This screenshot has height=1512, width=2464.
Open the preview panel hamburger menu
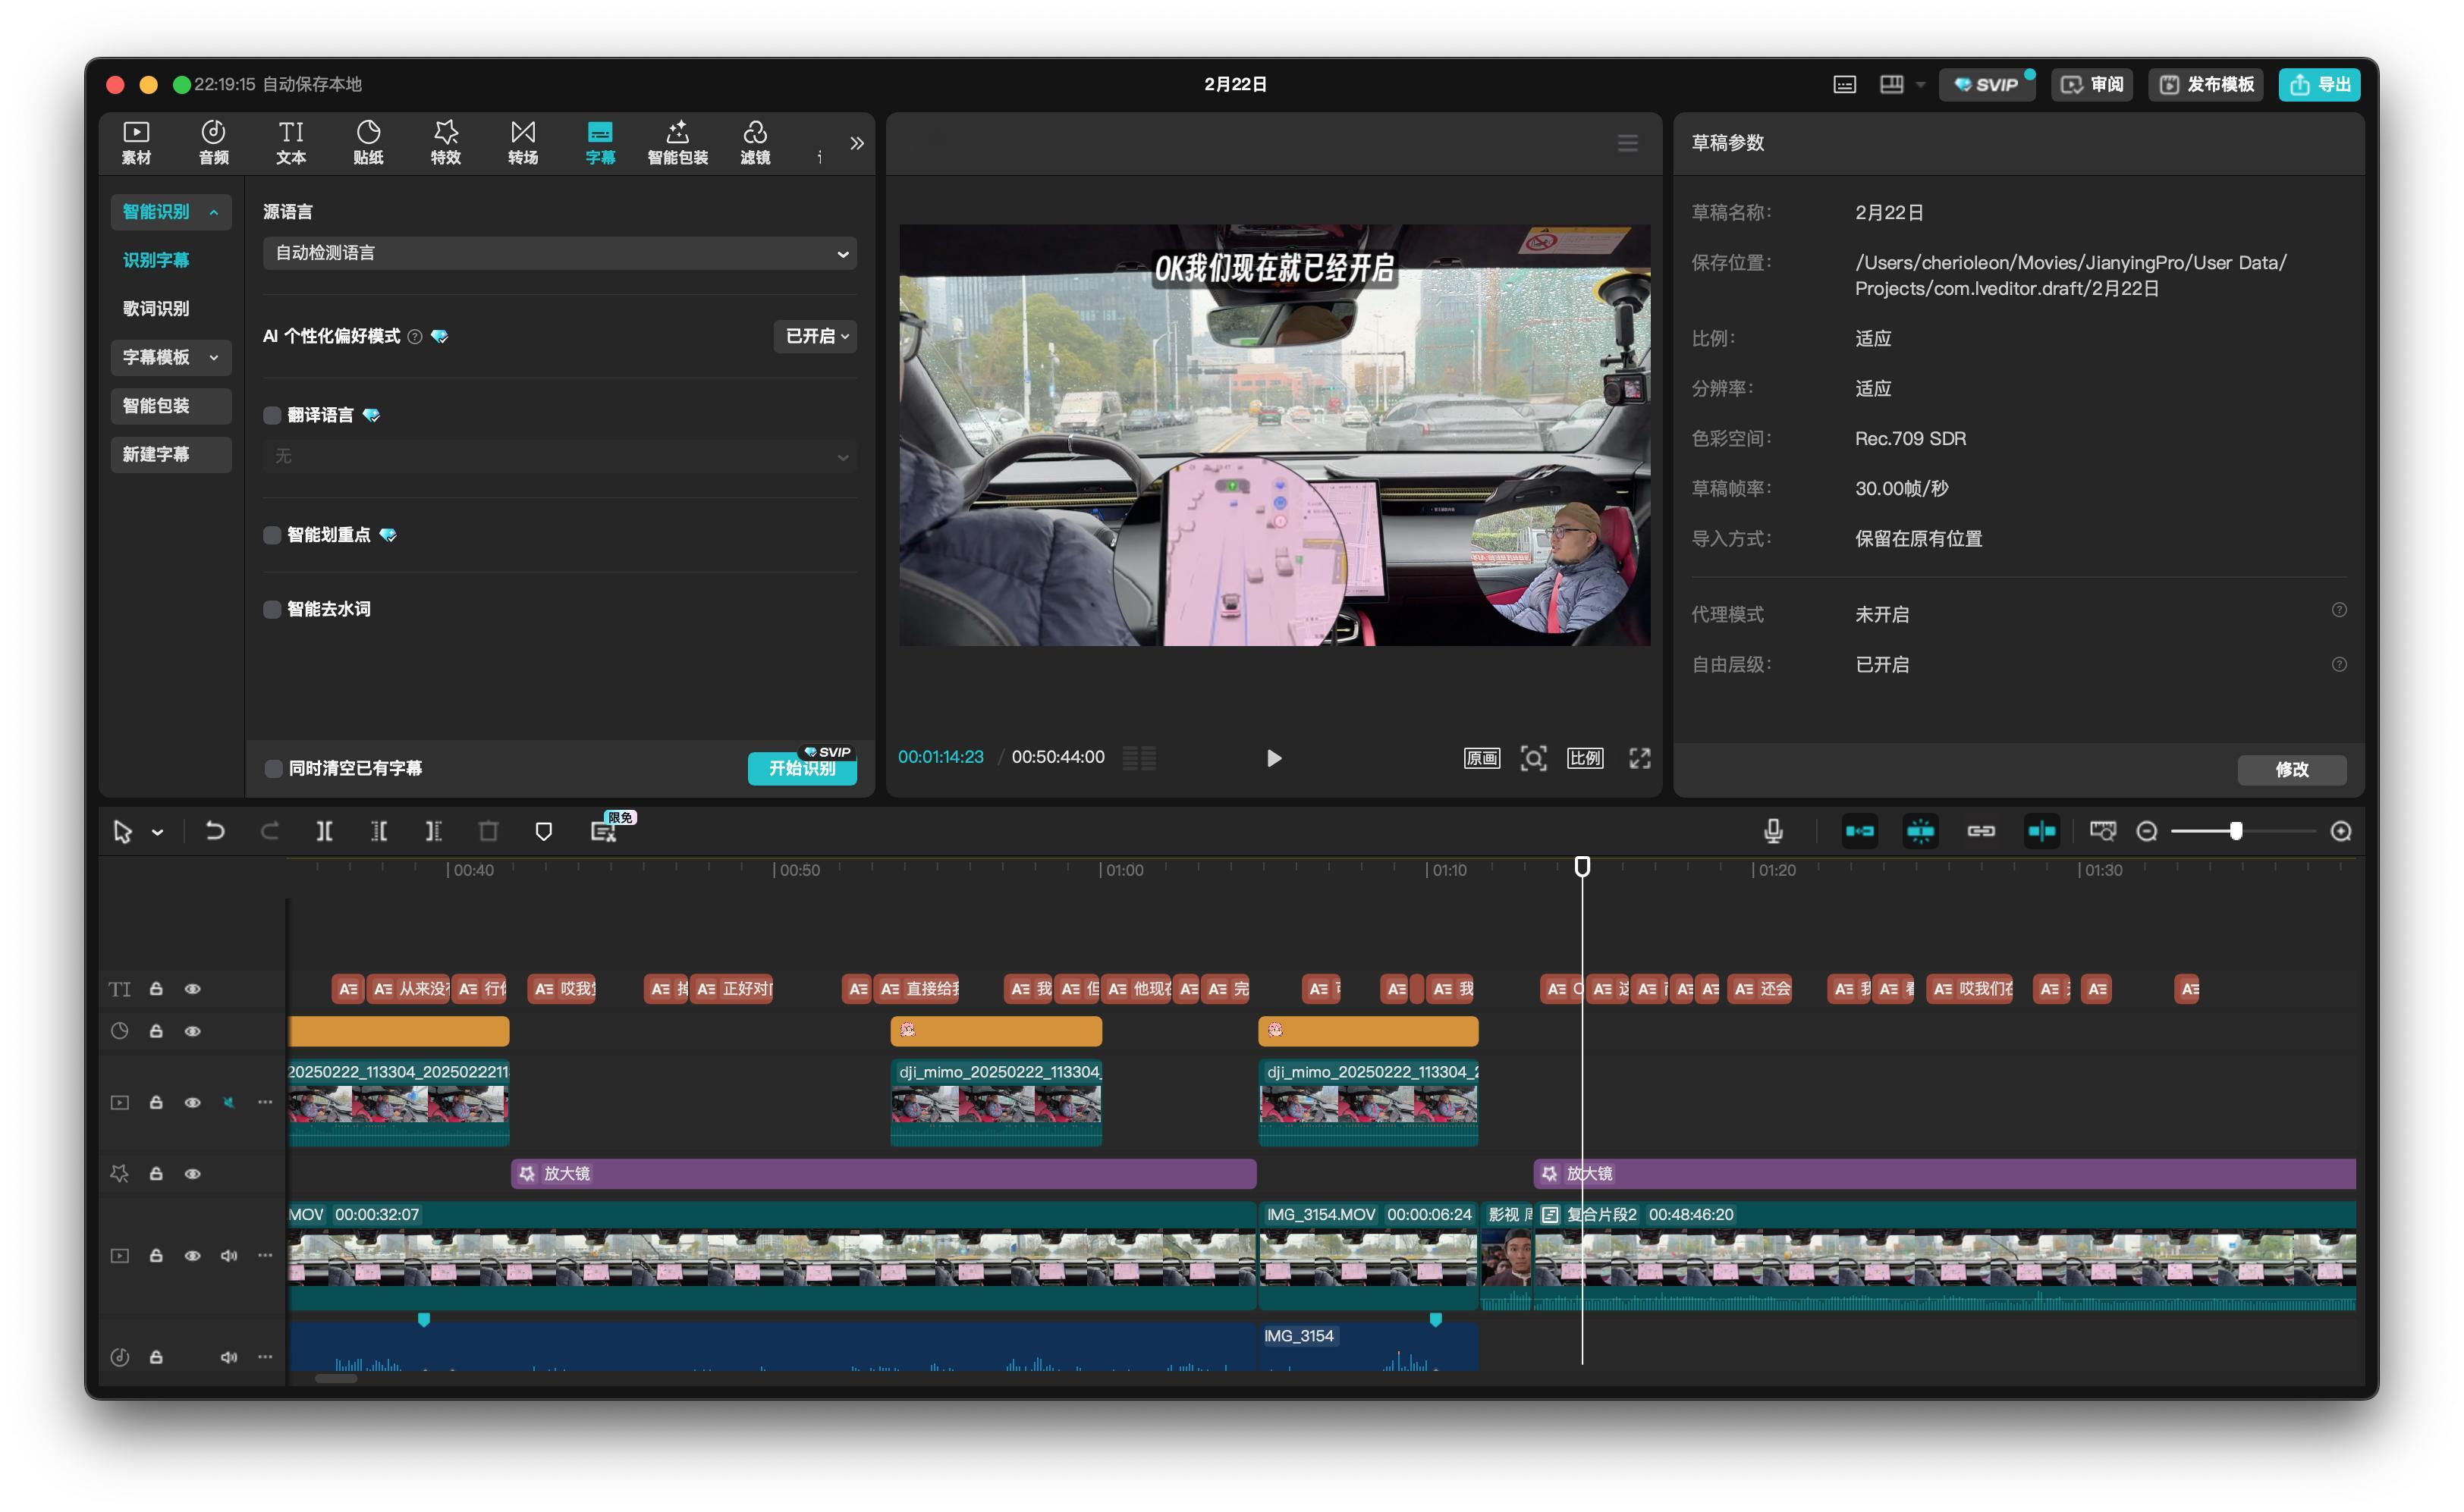click(x=1626, y=143)
